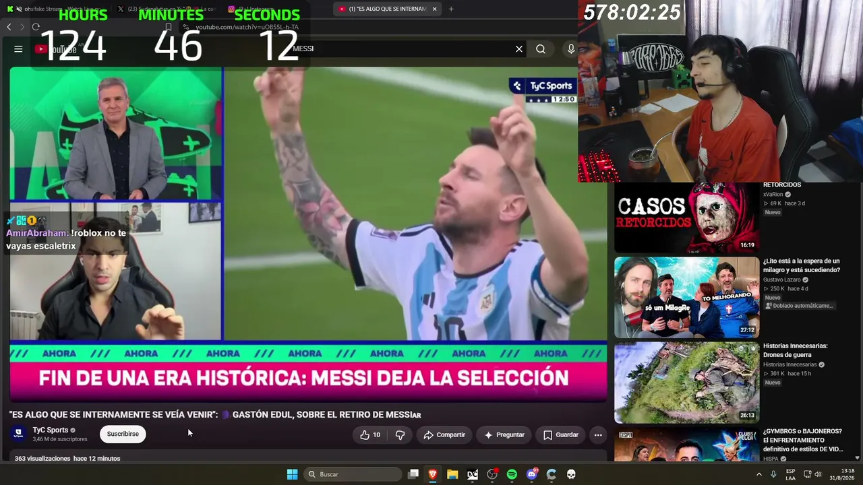This screenshot has width=863, height=485.
Task: Open title '¿Lito está a la espera de un milagro'
Action: (x=802, y=265)
